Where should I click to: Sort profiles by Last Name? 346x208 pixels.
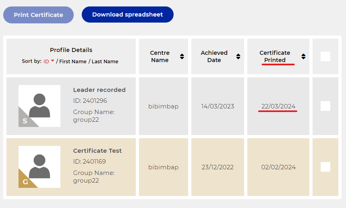(x=105, y=61)
